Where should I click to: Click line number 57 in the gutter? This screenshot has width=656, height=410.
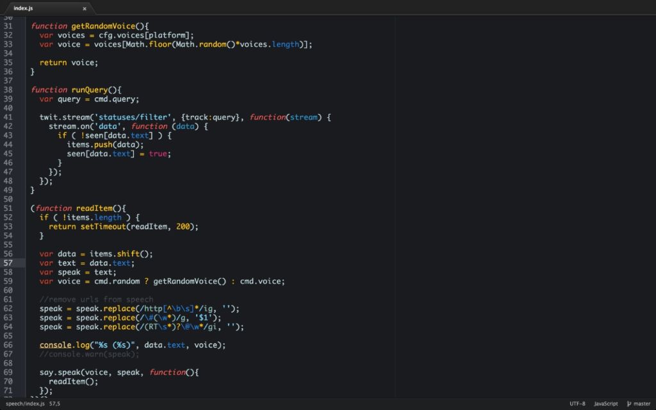tap(8, 263)
